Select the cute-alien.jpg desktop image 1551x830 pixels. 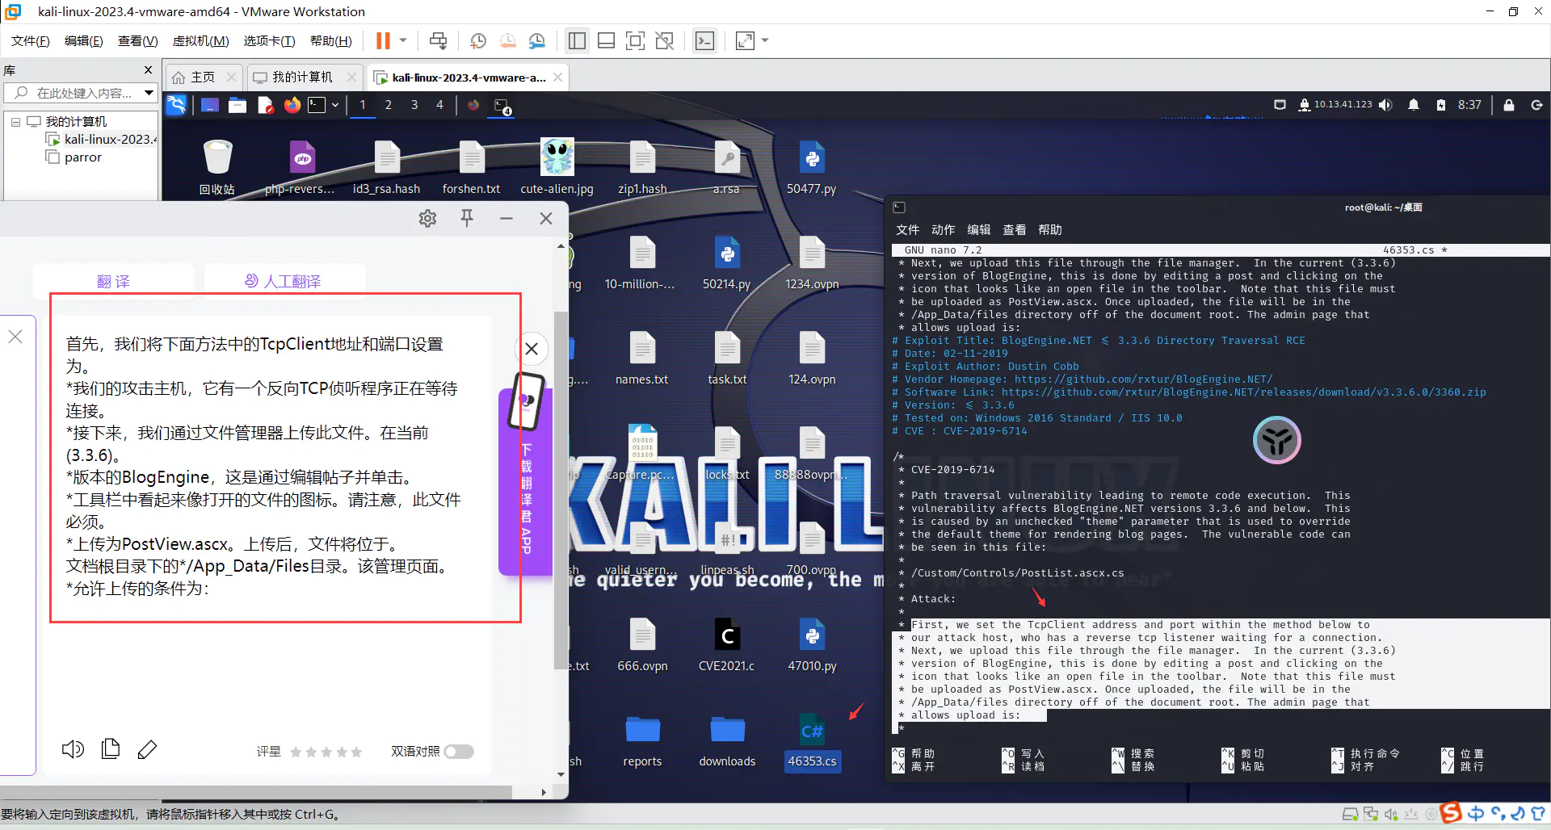point(557,168)
